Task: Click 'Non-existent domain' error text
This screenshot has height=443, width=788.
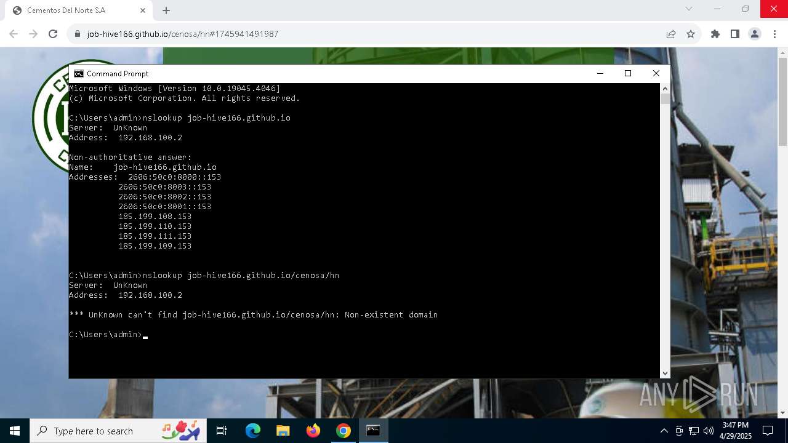Action: pos(391,315)
